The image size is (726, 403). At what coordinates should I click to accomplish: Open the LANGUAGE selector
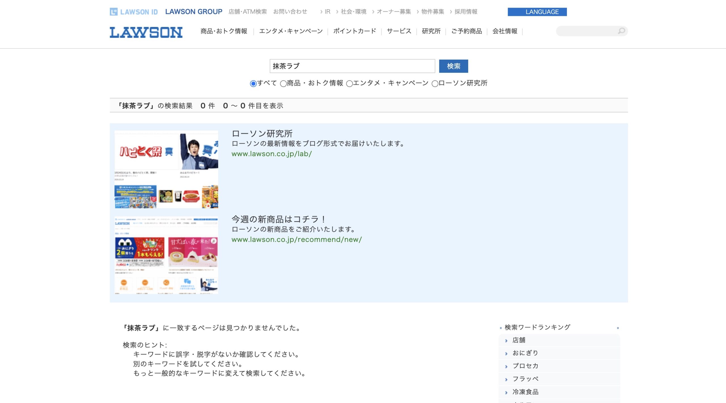point(537,12)
